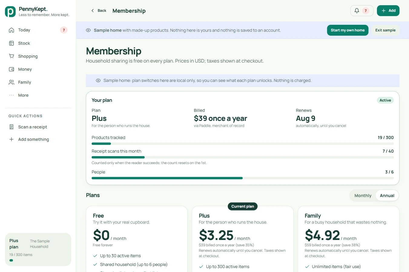The image size is (409, 272).
Task: Click the 'Aug 9' renewal date
Action: pyautogui.click(x=305, y=118)
